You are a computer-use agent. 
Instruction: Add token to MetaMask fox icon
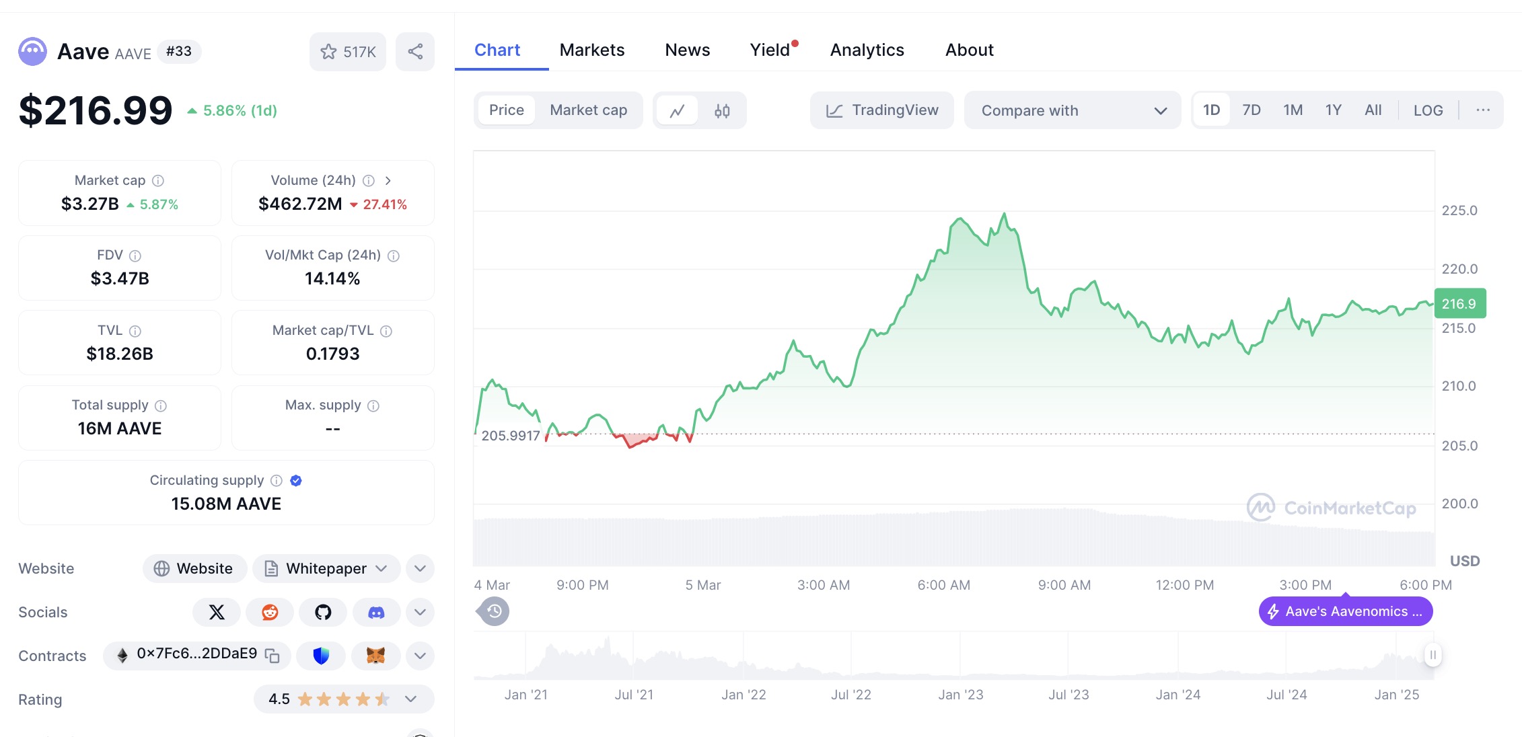click(x=375, y=656)
